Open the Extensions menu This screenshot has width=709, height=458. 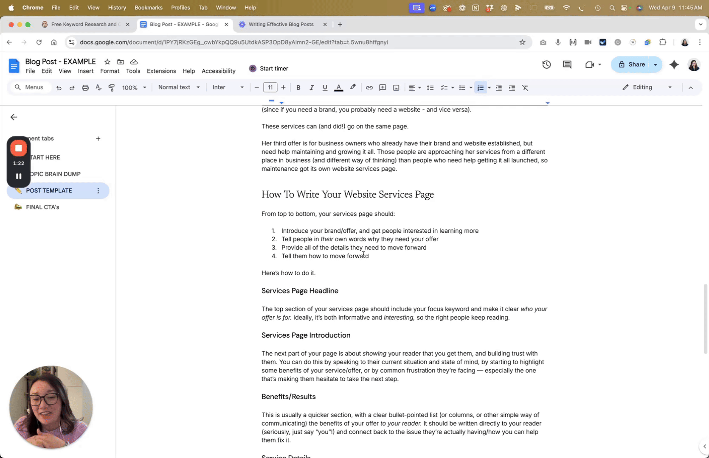pos(161,71)
